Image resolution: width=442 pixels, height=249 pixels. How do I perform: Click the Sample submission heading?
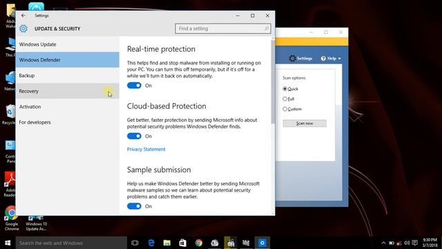coord(159,169)
